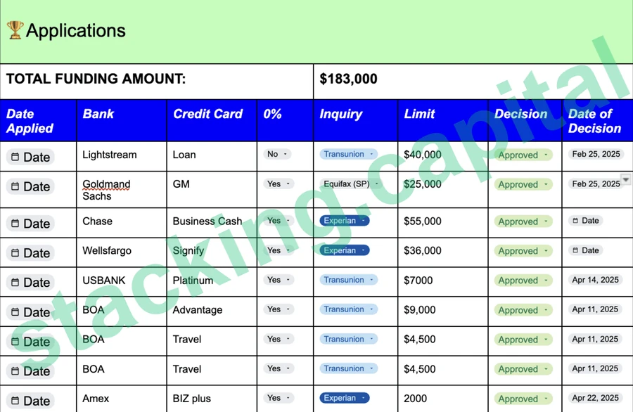This screenshot has height=412, width=633.
Task: Open the 0% Yes dropdown in GM row
Action: pos(278,184)
